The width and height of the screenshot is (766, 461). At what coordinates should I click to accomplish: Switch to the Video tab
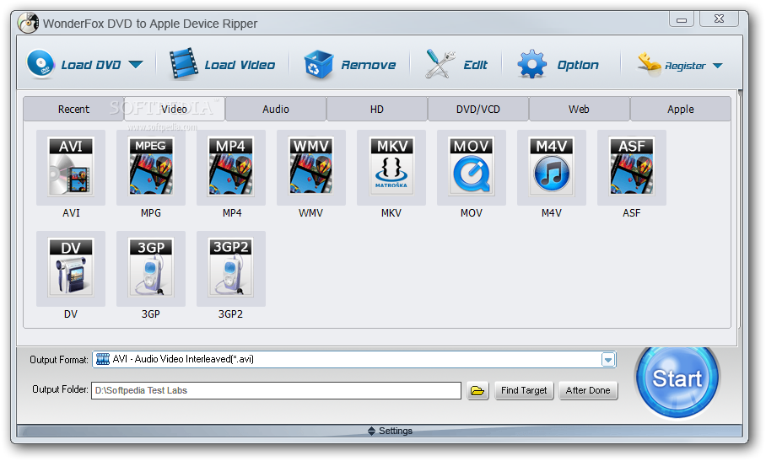point(175,109)
